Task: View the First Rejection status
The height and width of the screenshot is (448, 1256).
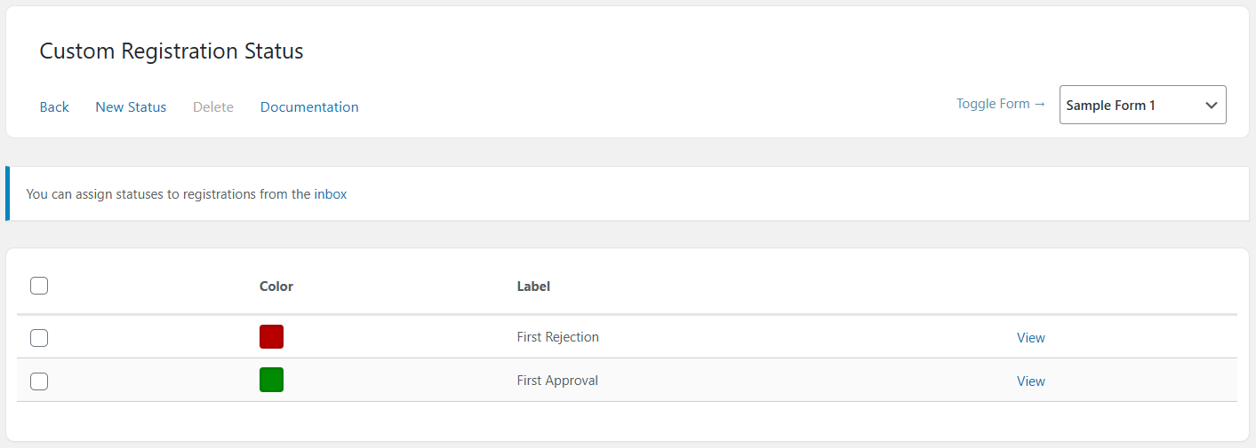Action: point(1030,338)
